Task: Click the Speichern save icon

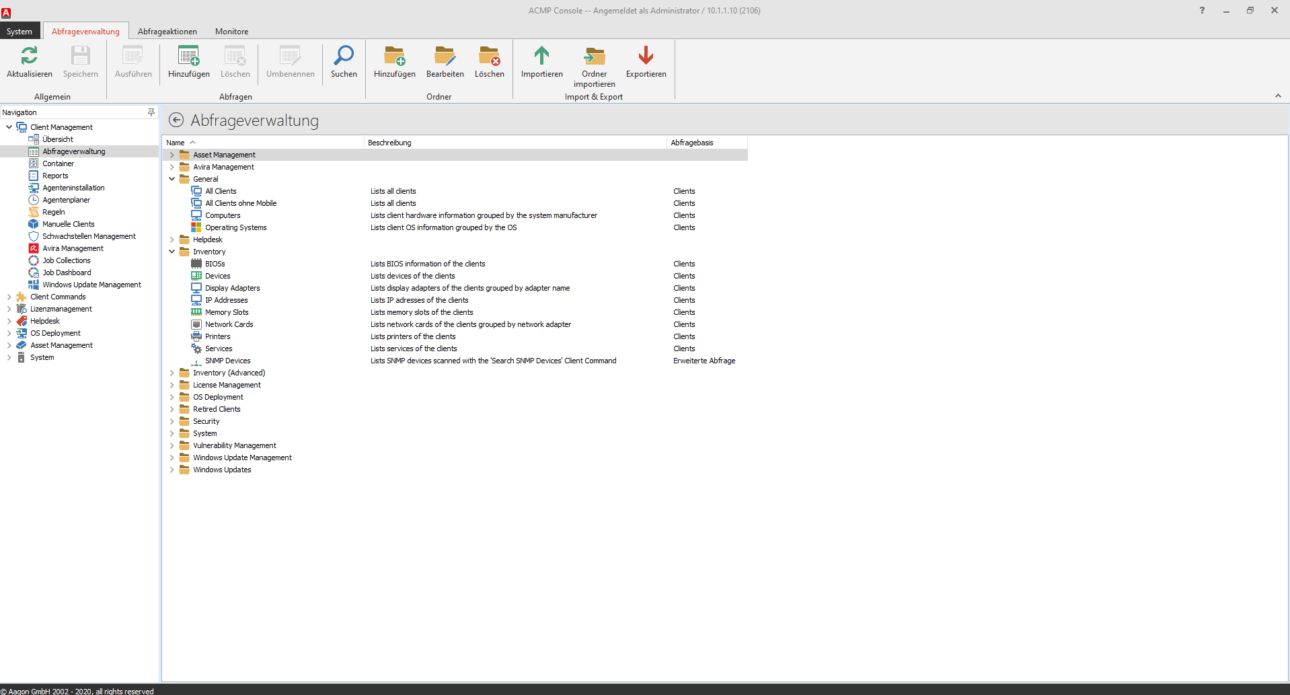Action: [x=81, y=57]
